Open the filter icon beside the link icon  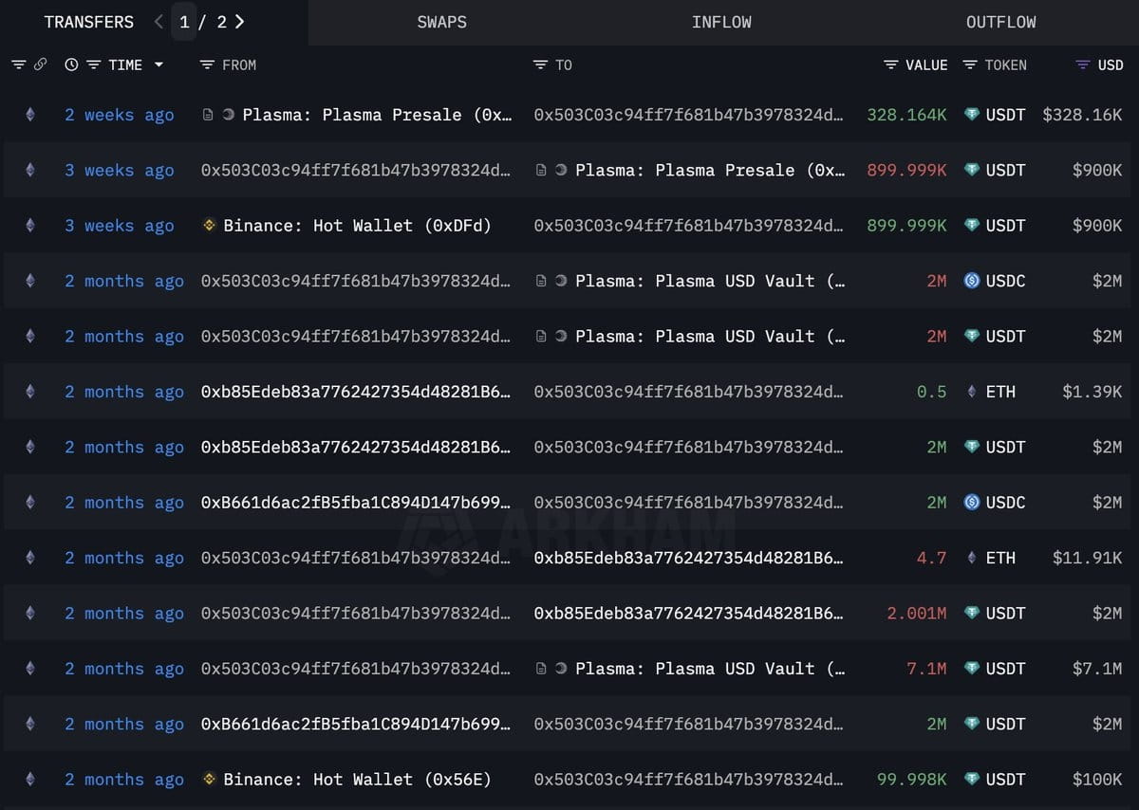point(18,64)
